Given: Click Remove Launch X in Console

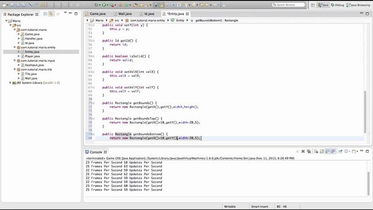Looking at the screenshot, I should tap(303, 152).
